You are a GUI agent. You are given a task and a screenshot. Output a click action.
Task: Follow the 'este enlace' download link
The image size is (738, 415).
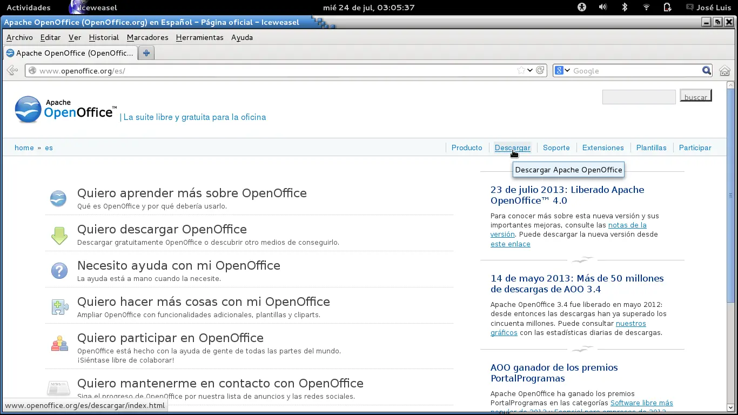(x=511, y=244)
